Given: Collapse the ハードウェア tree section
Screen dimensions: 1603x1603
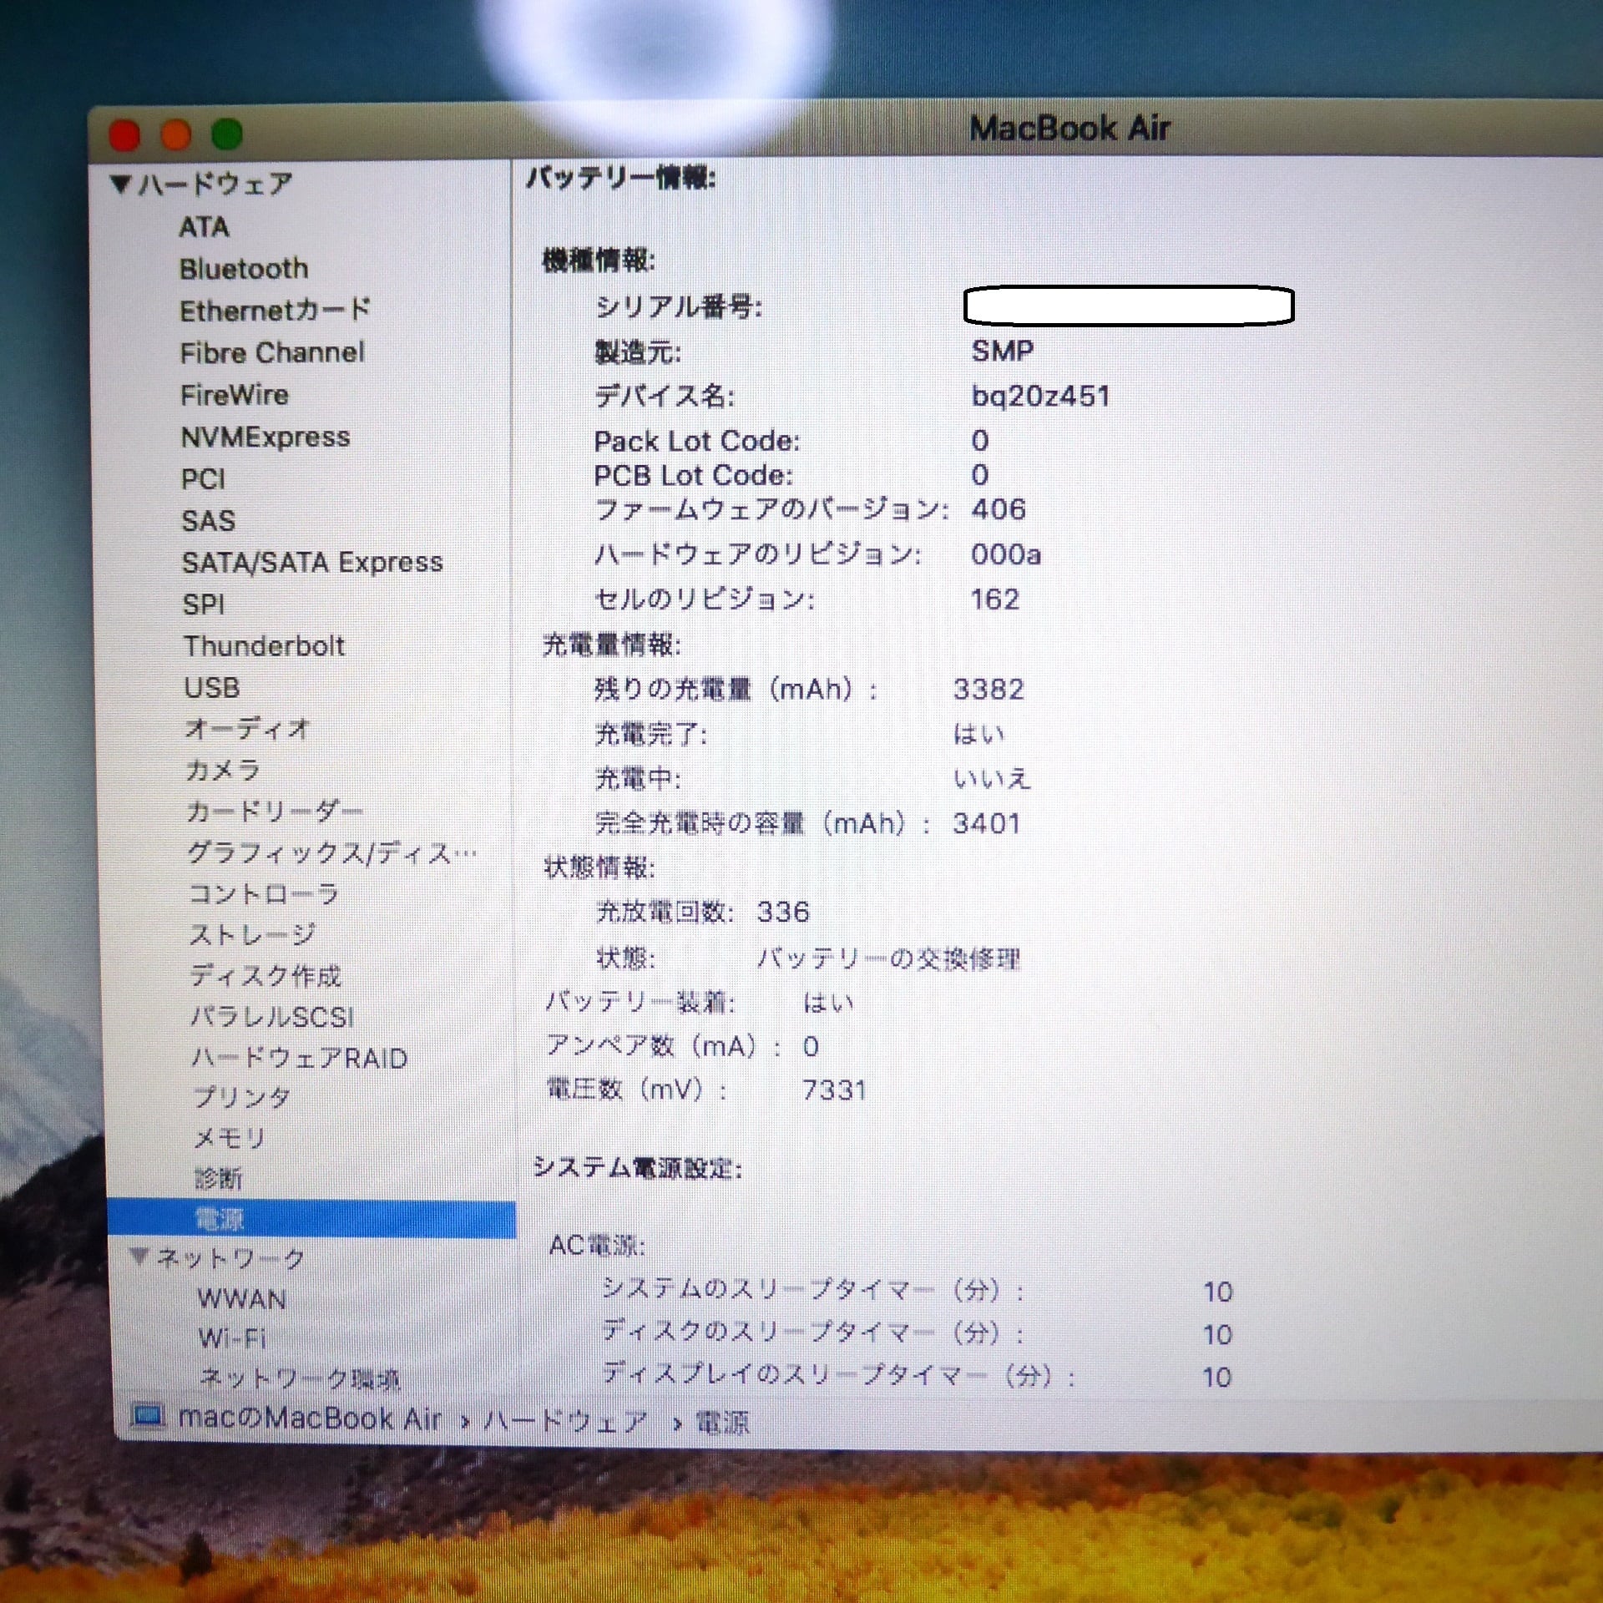Looking at the screenshot, I should coord(120,184).
